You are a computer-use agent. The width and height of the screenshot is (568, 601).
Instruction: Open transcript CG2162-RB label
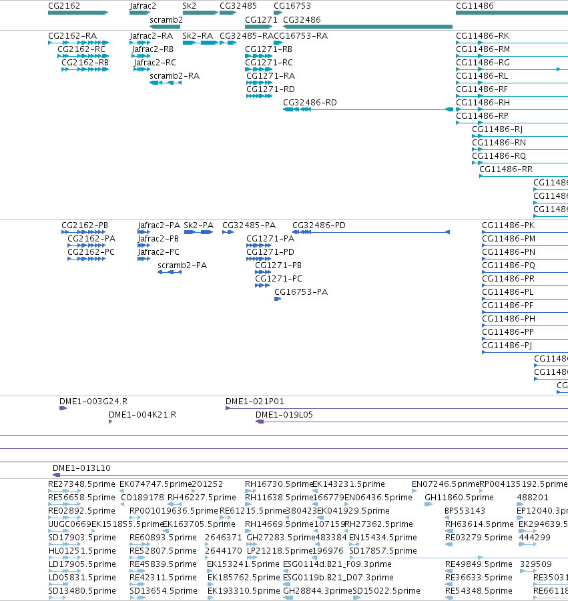pos(85,63)
